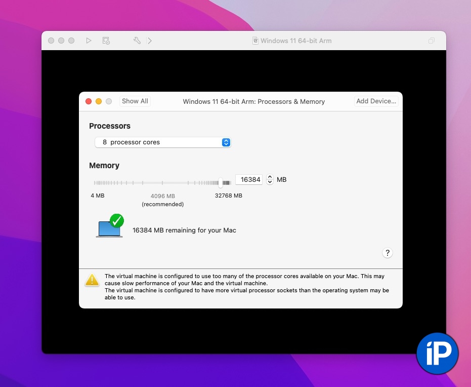Click the Processors heading

click(x=110, y=126)
